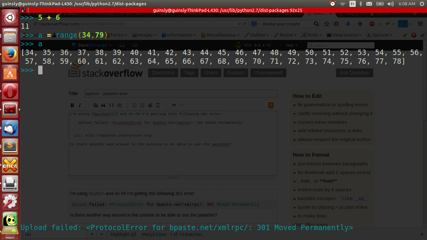Expand the Tools menu in Web Developer toolbar
The image size is (427, 240).
pyautogui.click(x=312, y=35)
